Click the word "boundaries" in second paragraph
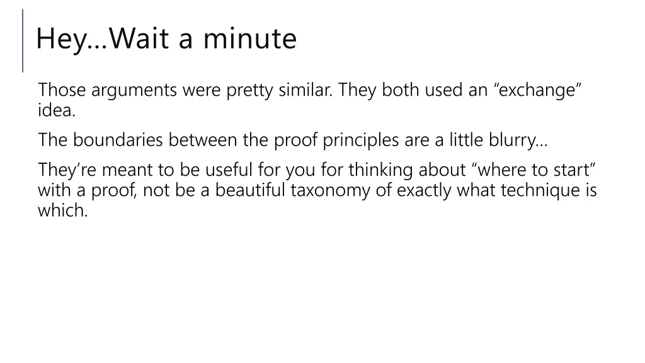 coord(118,141)
